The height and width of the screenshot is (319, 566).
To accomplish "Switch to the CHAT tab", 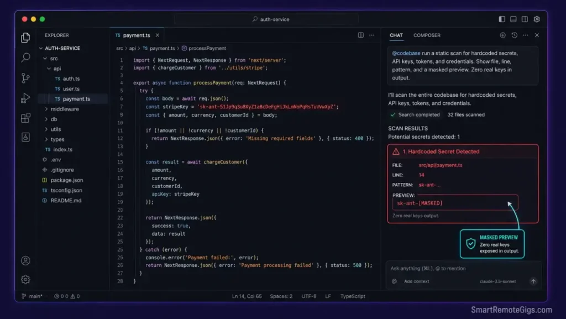I will pyautogui.click(x=396, y=35).
